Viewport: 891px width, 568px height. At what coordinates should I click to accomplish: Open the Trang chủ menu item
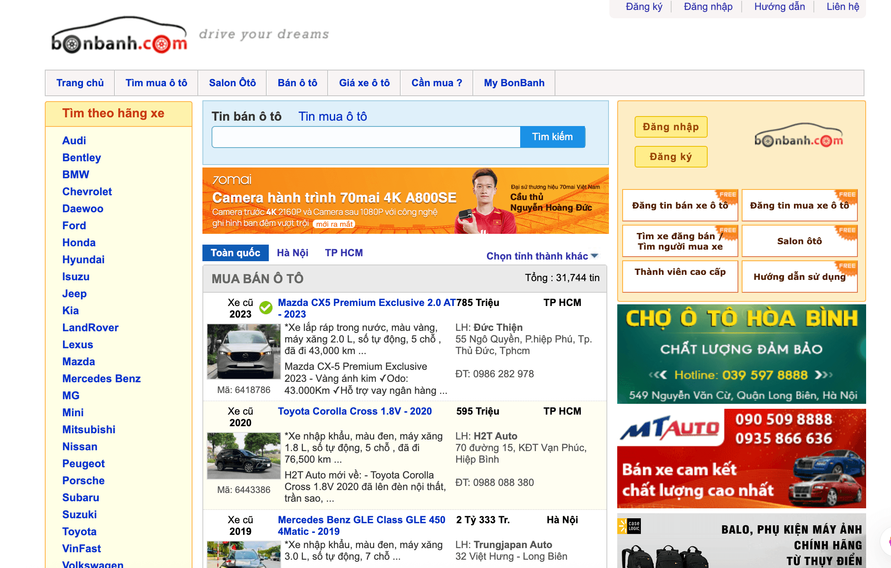80,83
